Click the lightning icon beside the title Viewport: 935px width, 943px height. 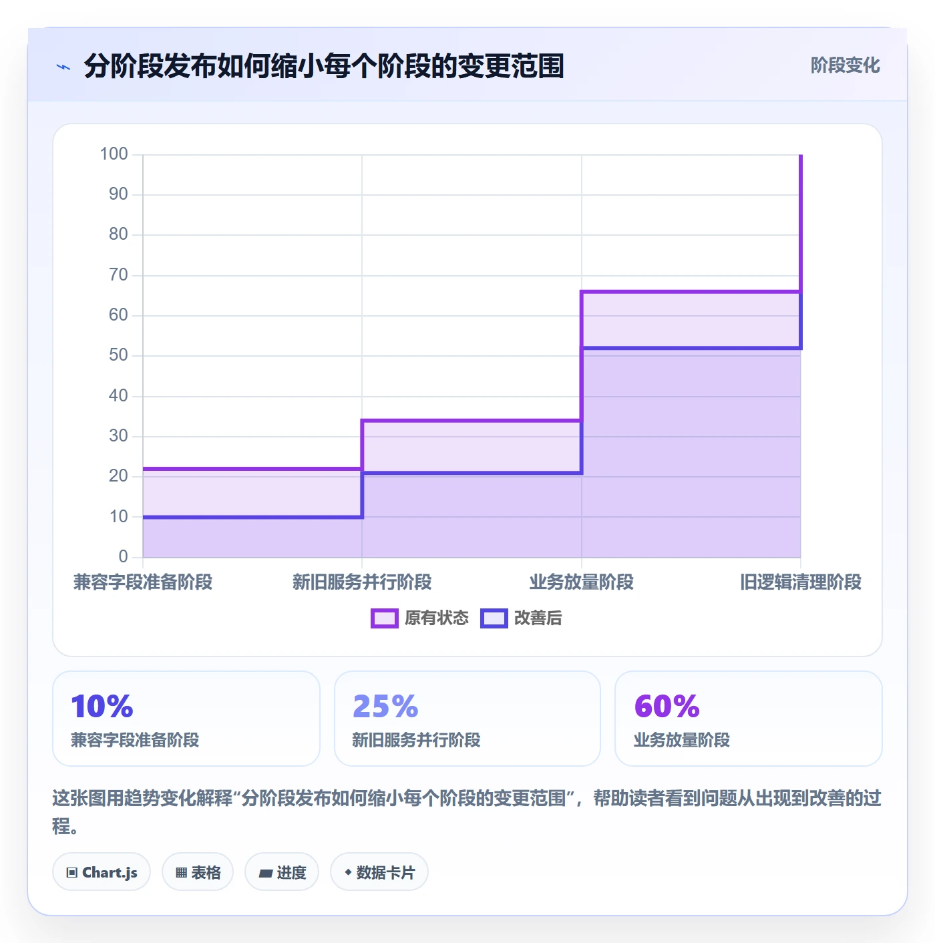pyautogui.click(x=63, y=67)
